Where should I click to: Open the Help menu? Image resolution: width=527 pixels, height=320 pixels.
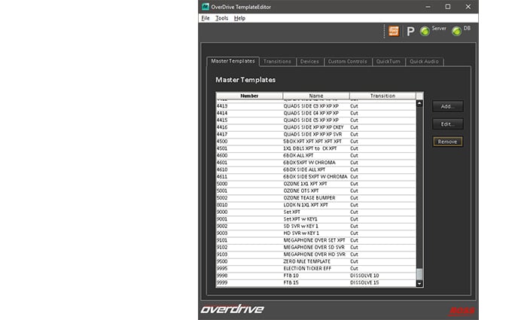point(239,18)
